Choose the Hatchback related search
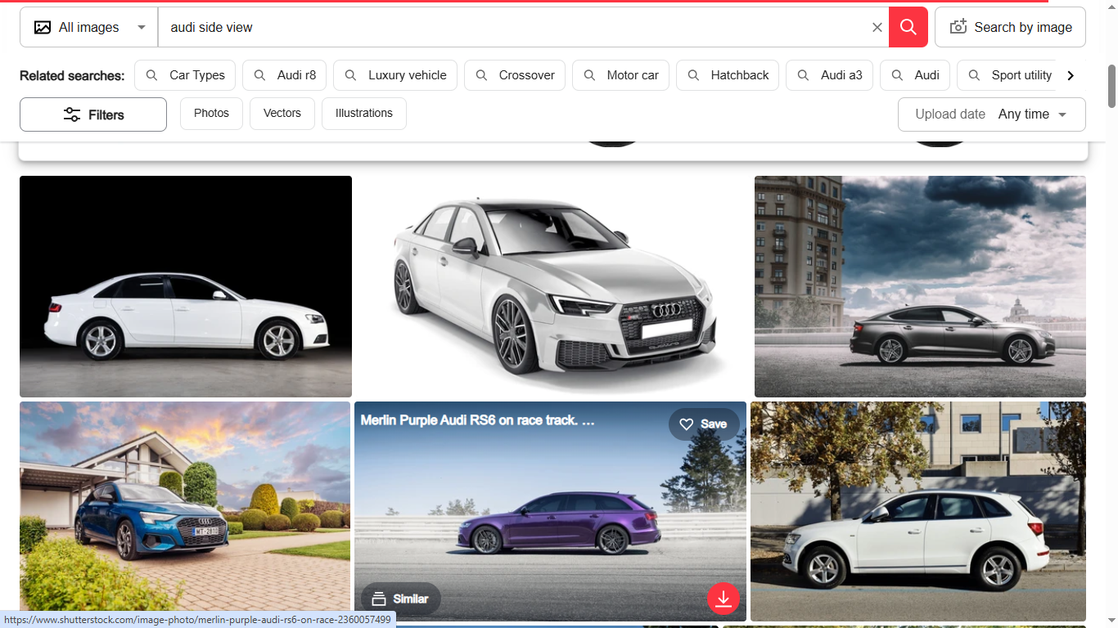The height and width of the screenshot is (628, 1118). tap(728, 75)
